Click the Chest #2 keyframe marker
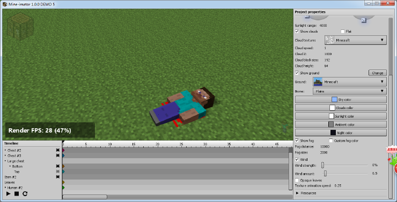Screen dimensions: 397x202 coord(63,150)
